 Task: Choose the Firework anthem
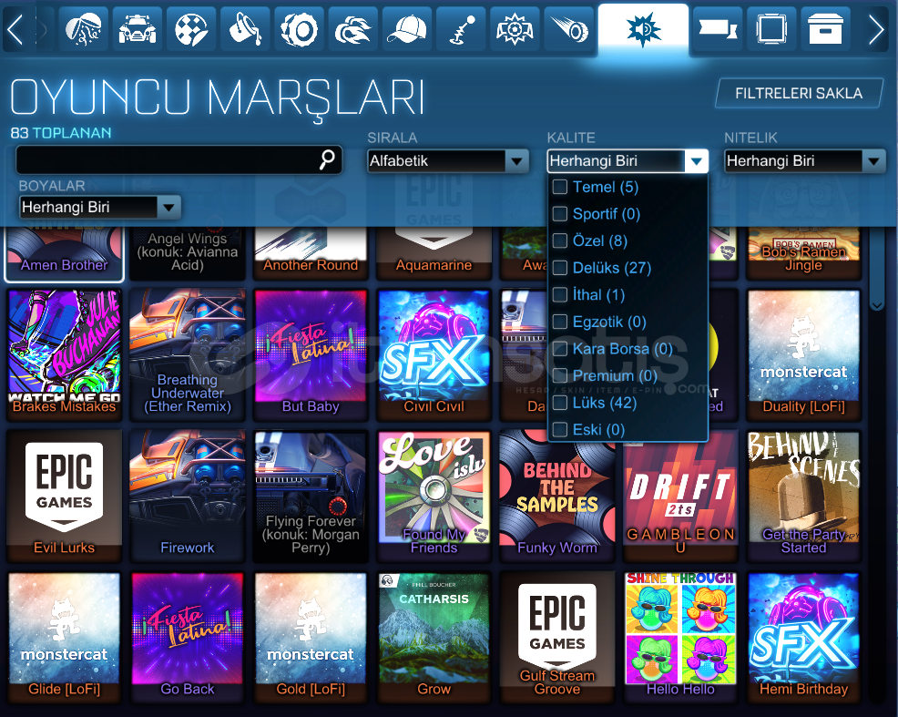(188, 496)
